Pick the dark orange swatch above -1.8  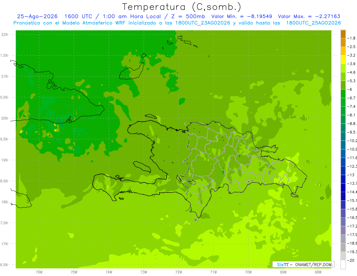pyautogui.click(x=343, y=34)
